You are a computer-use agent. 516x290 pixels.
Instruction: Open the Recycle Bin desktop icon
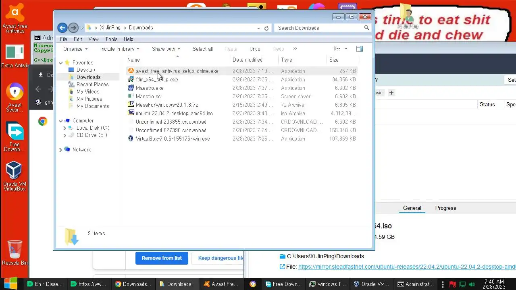(15, 253)
